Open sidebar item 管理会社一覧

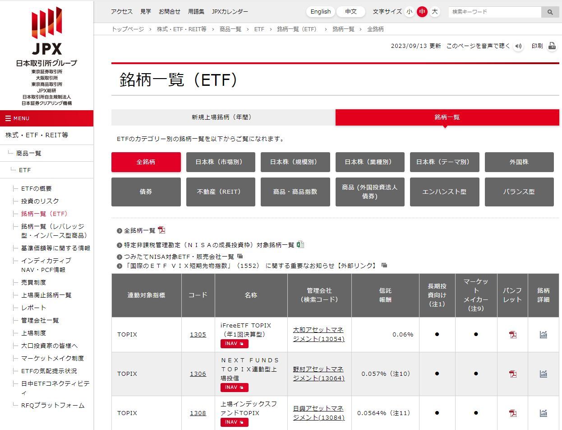click(40, 321)
